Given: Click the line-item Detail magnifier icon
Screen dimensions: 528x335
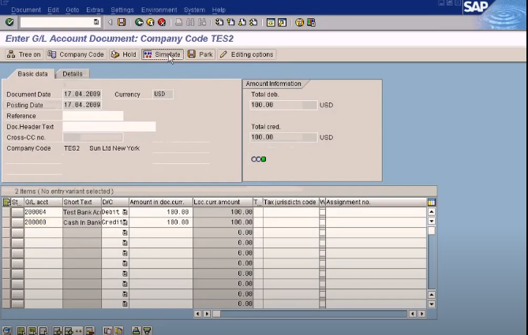Looking at the screenshot, I should pos(7,331).
